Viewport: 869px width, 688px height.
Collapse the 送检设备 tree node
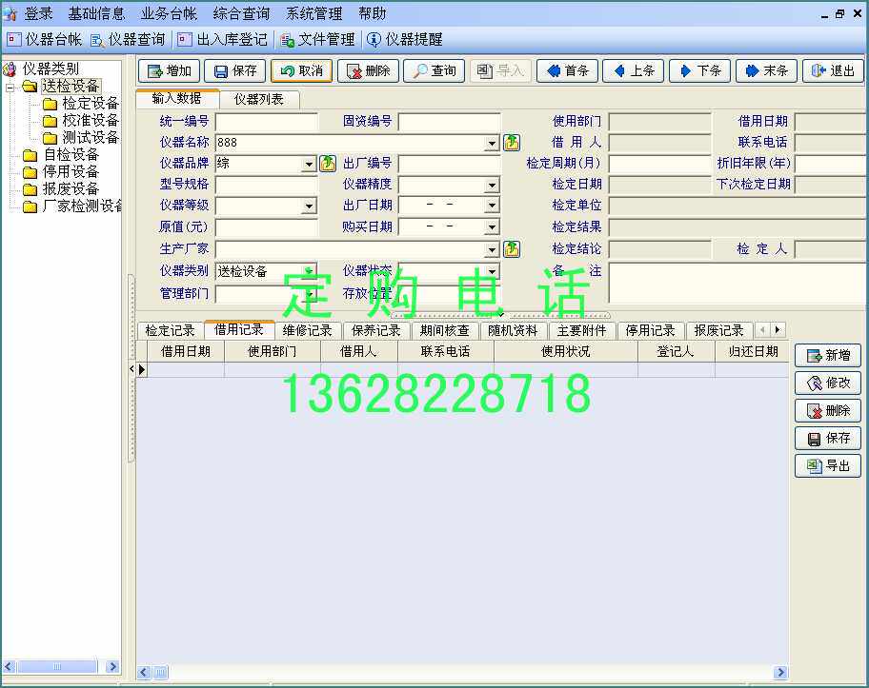[10, 87]
